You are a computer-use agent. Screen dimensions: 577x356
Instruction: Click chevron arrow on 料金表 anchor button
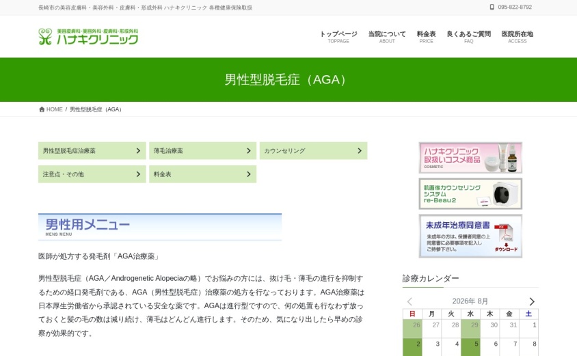pyautogui.click(x=249, y=174)
